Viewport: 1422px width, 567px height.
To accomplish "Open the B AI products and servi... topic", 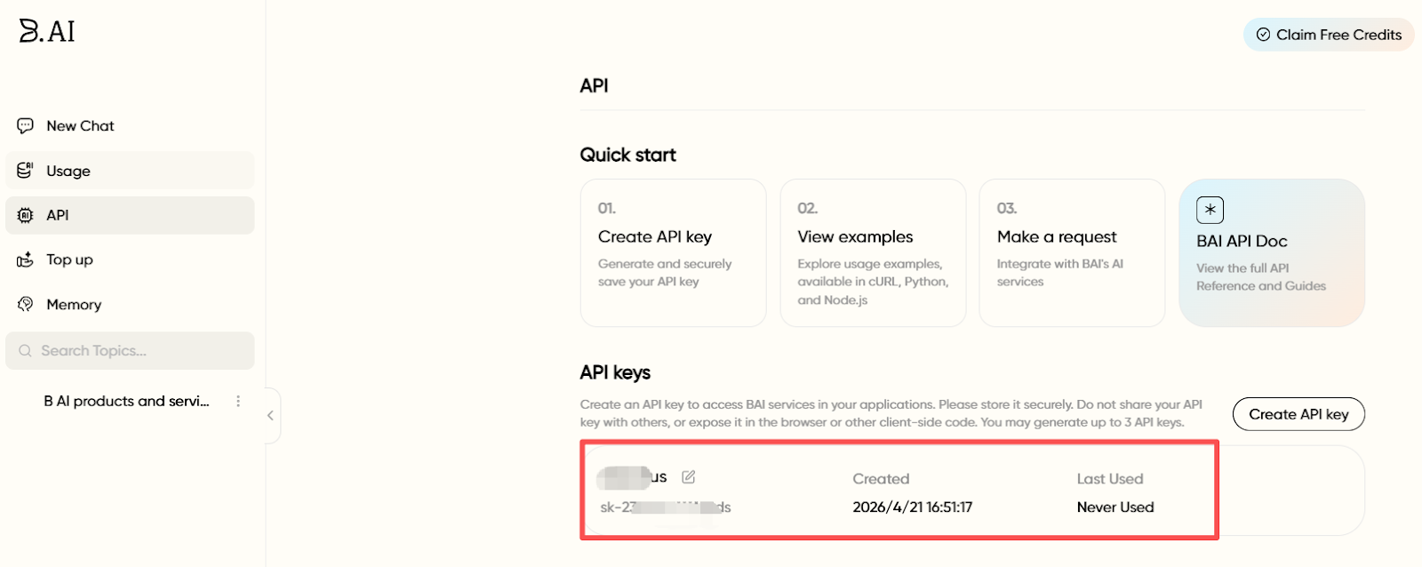I will pos(127,401).
